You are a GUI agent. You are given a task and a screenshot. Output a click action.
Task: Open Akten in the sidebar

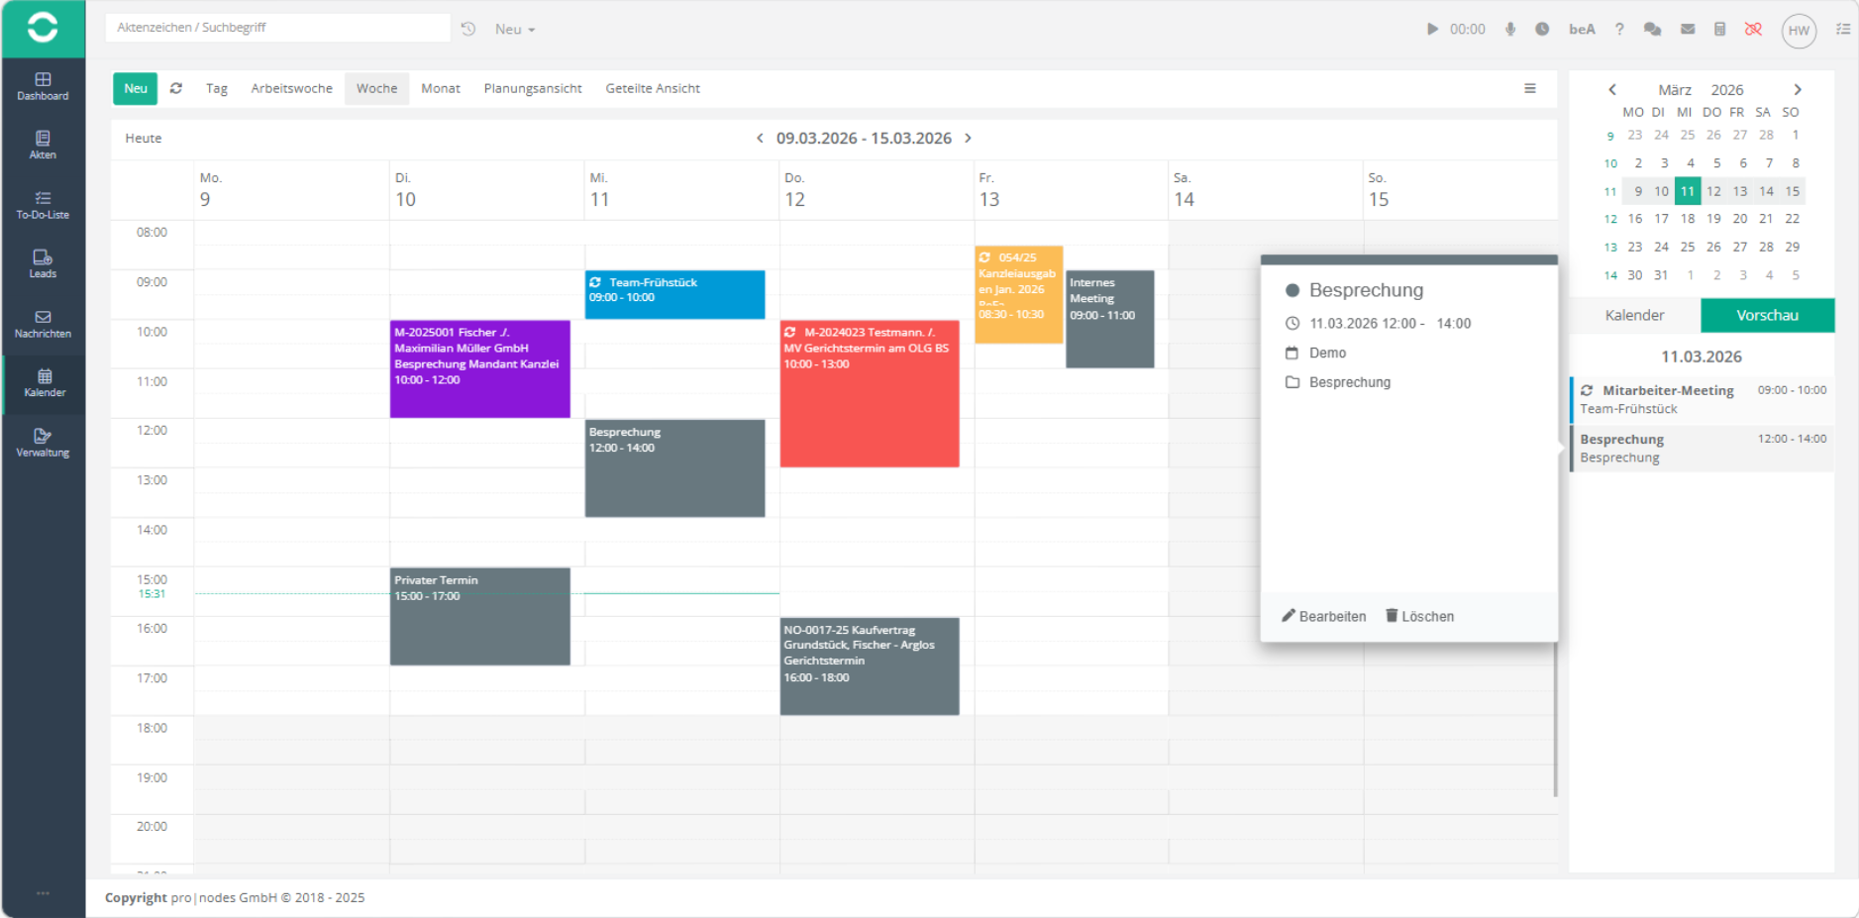coord(43,145)
